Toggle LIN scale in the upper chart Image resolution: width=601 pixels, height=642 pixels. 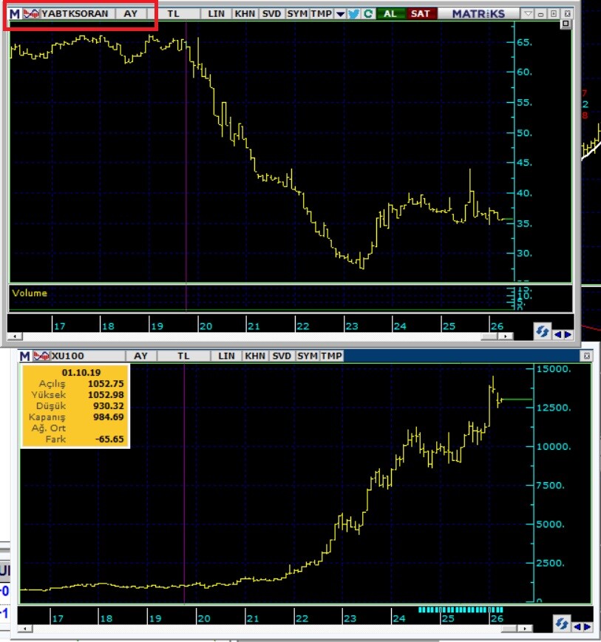point(217,13)
